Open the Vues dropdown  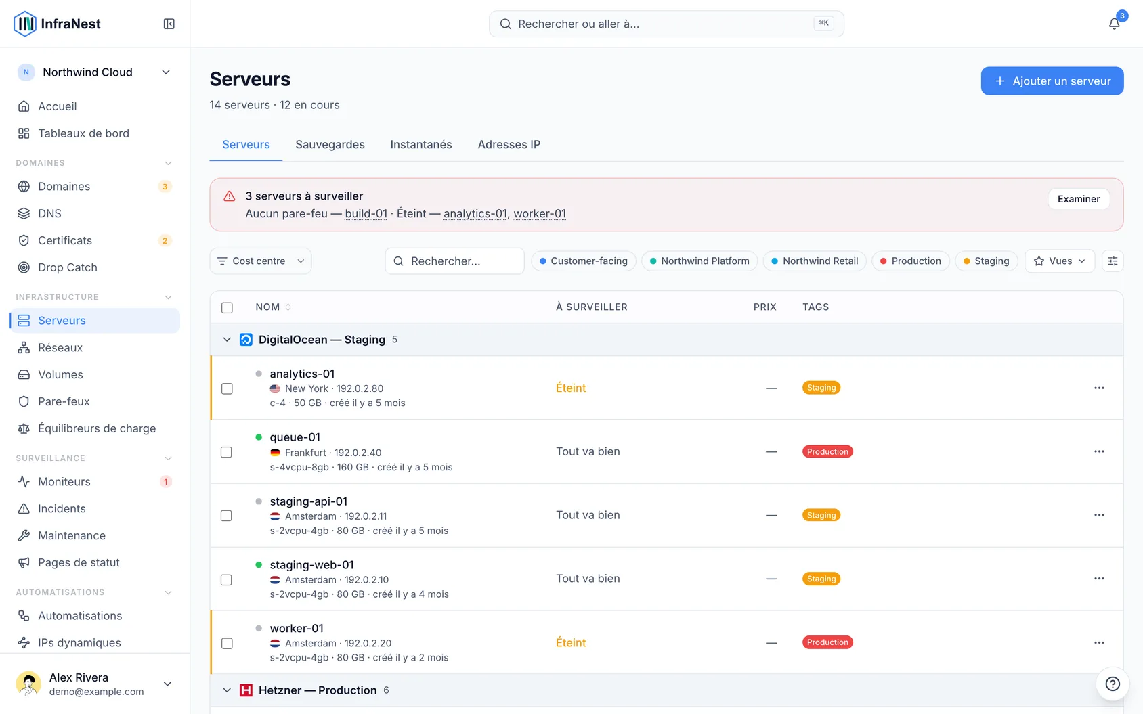click(1060, 261)
